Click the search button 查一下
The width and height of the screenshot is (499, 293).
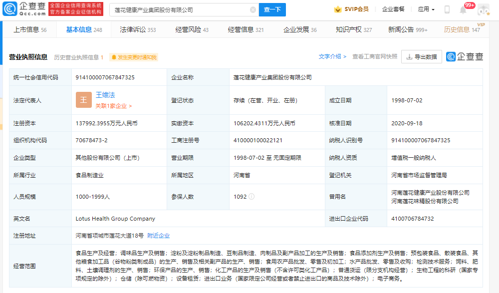[272, 9]
